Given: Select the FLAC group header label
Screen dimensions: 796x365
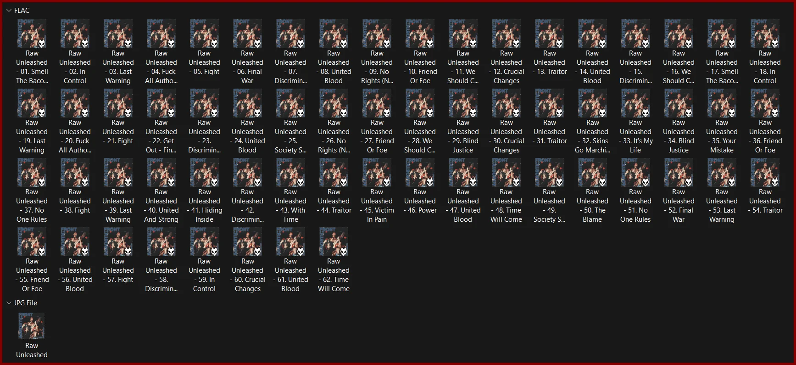Looking at the screenshot, I should coord(22,11).
